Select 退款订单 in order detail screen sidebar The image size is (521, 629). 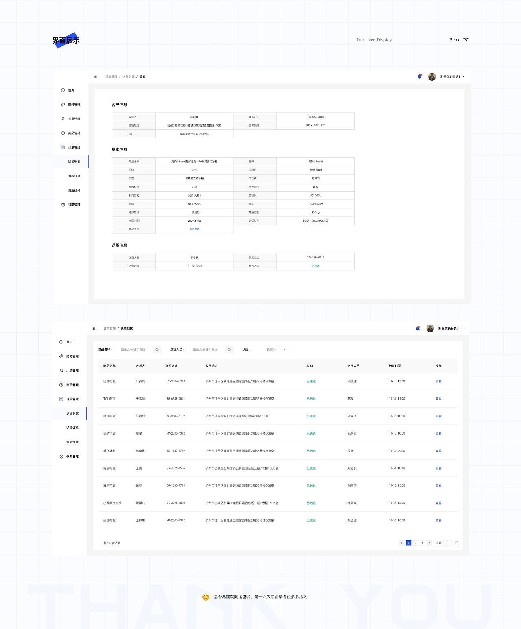(74, 176)
